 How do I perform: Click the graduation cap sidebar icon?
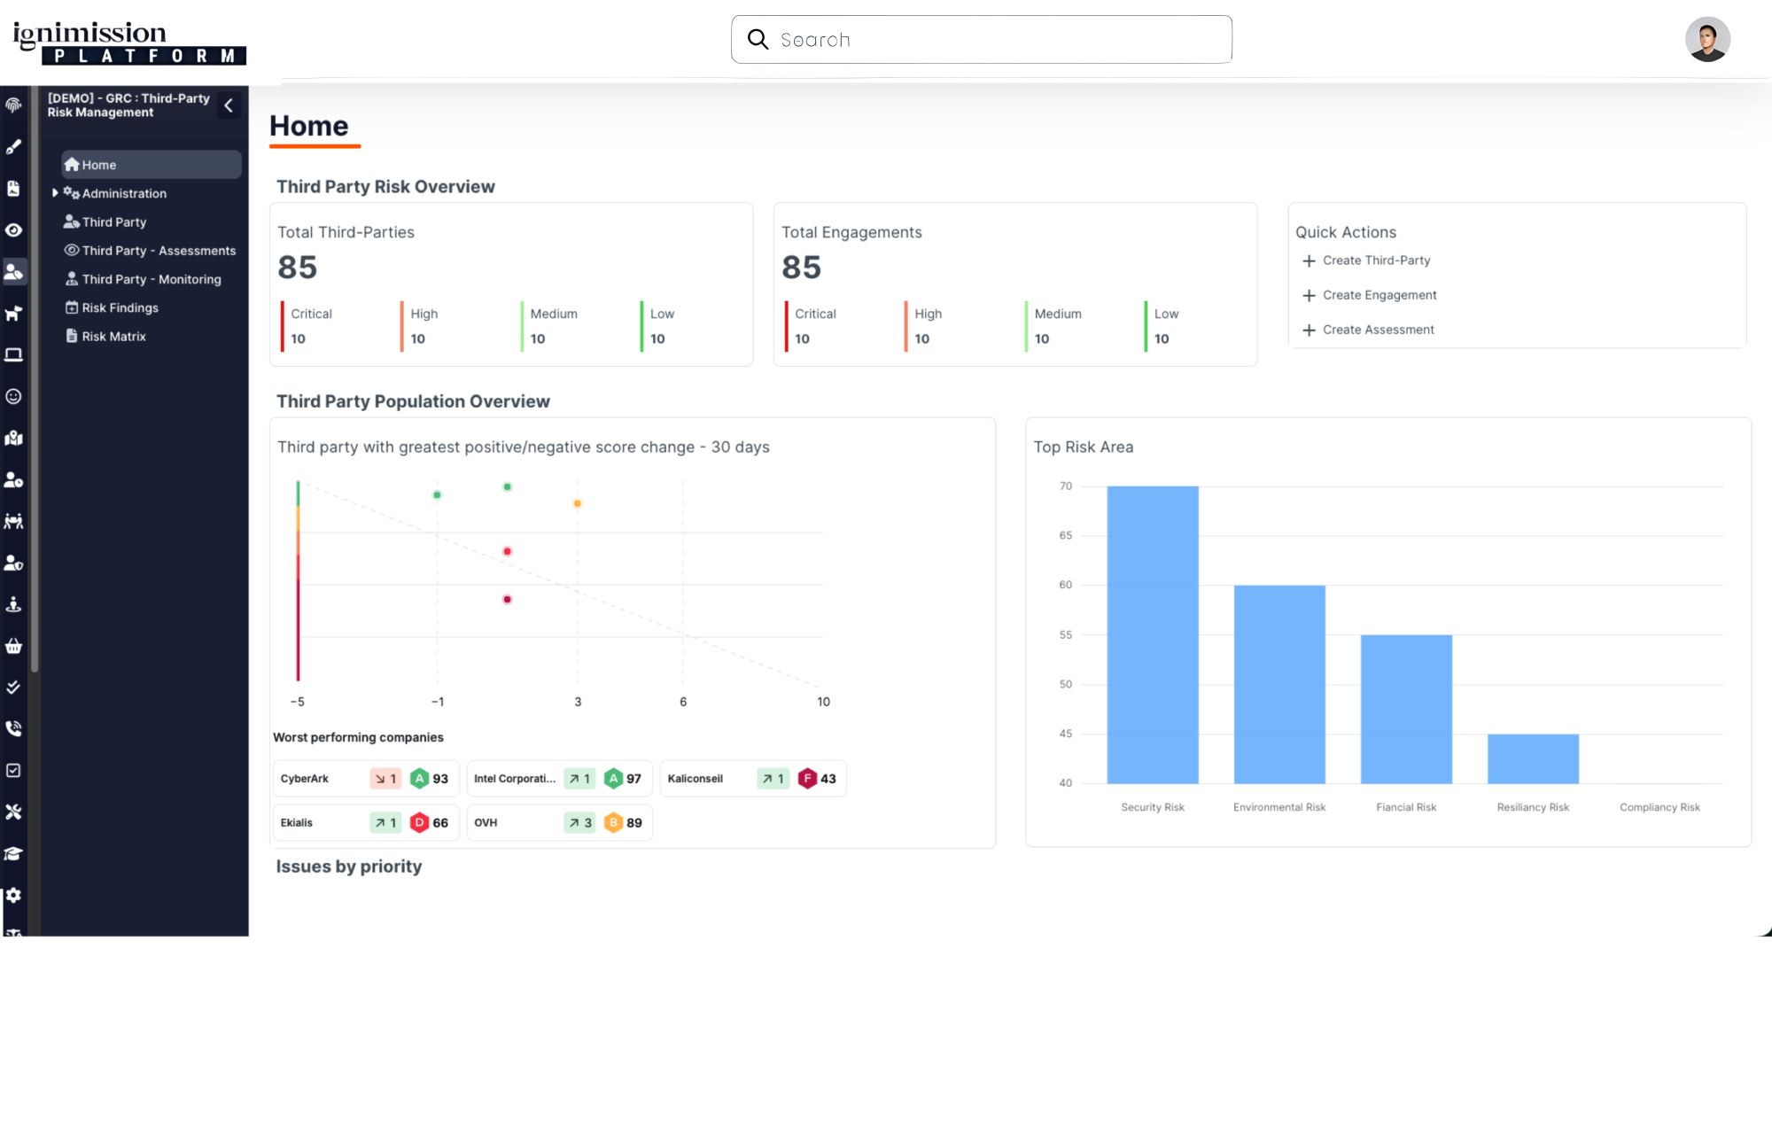click(13, 854)
